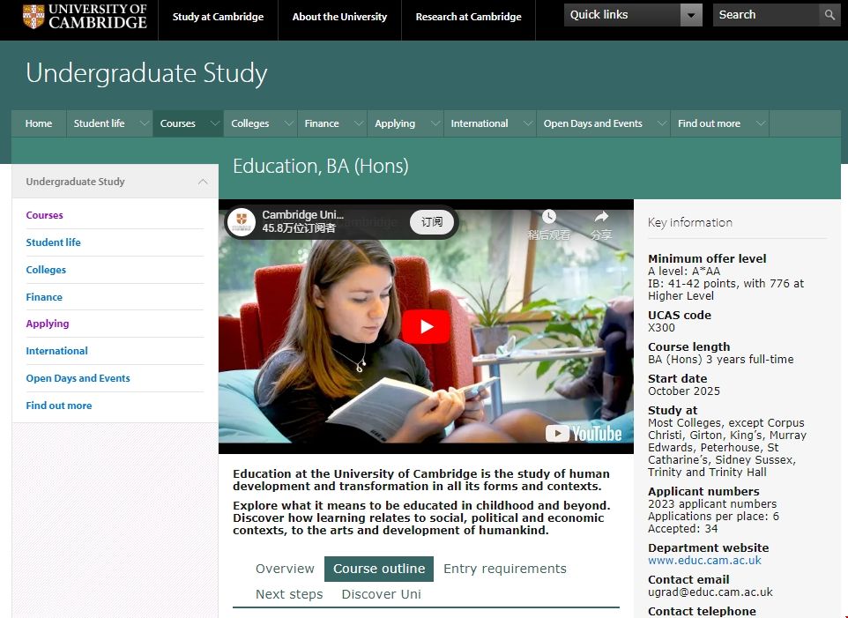Screen dimensions: 848x618
Task: Switch to the Overview tab
Action: [x=285, y=569]
